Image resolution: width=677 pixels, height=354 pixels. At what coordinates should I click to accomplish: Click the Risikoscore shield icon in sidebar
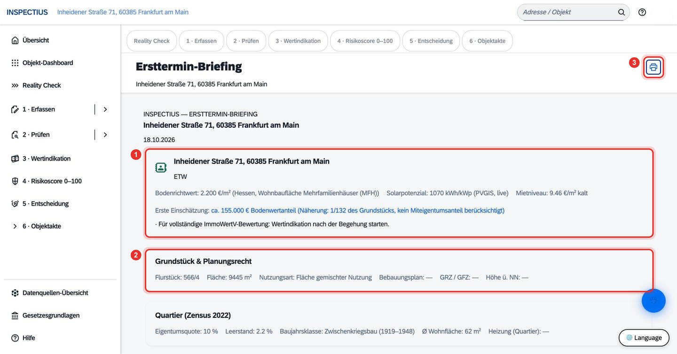(x=15, y=181)
